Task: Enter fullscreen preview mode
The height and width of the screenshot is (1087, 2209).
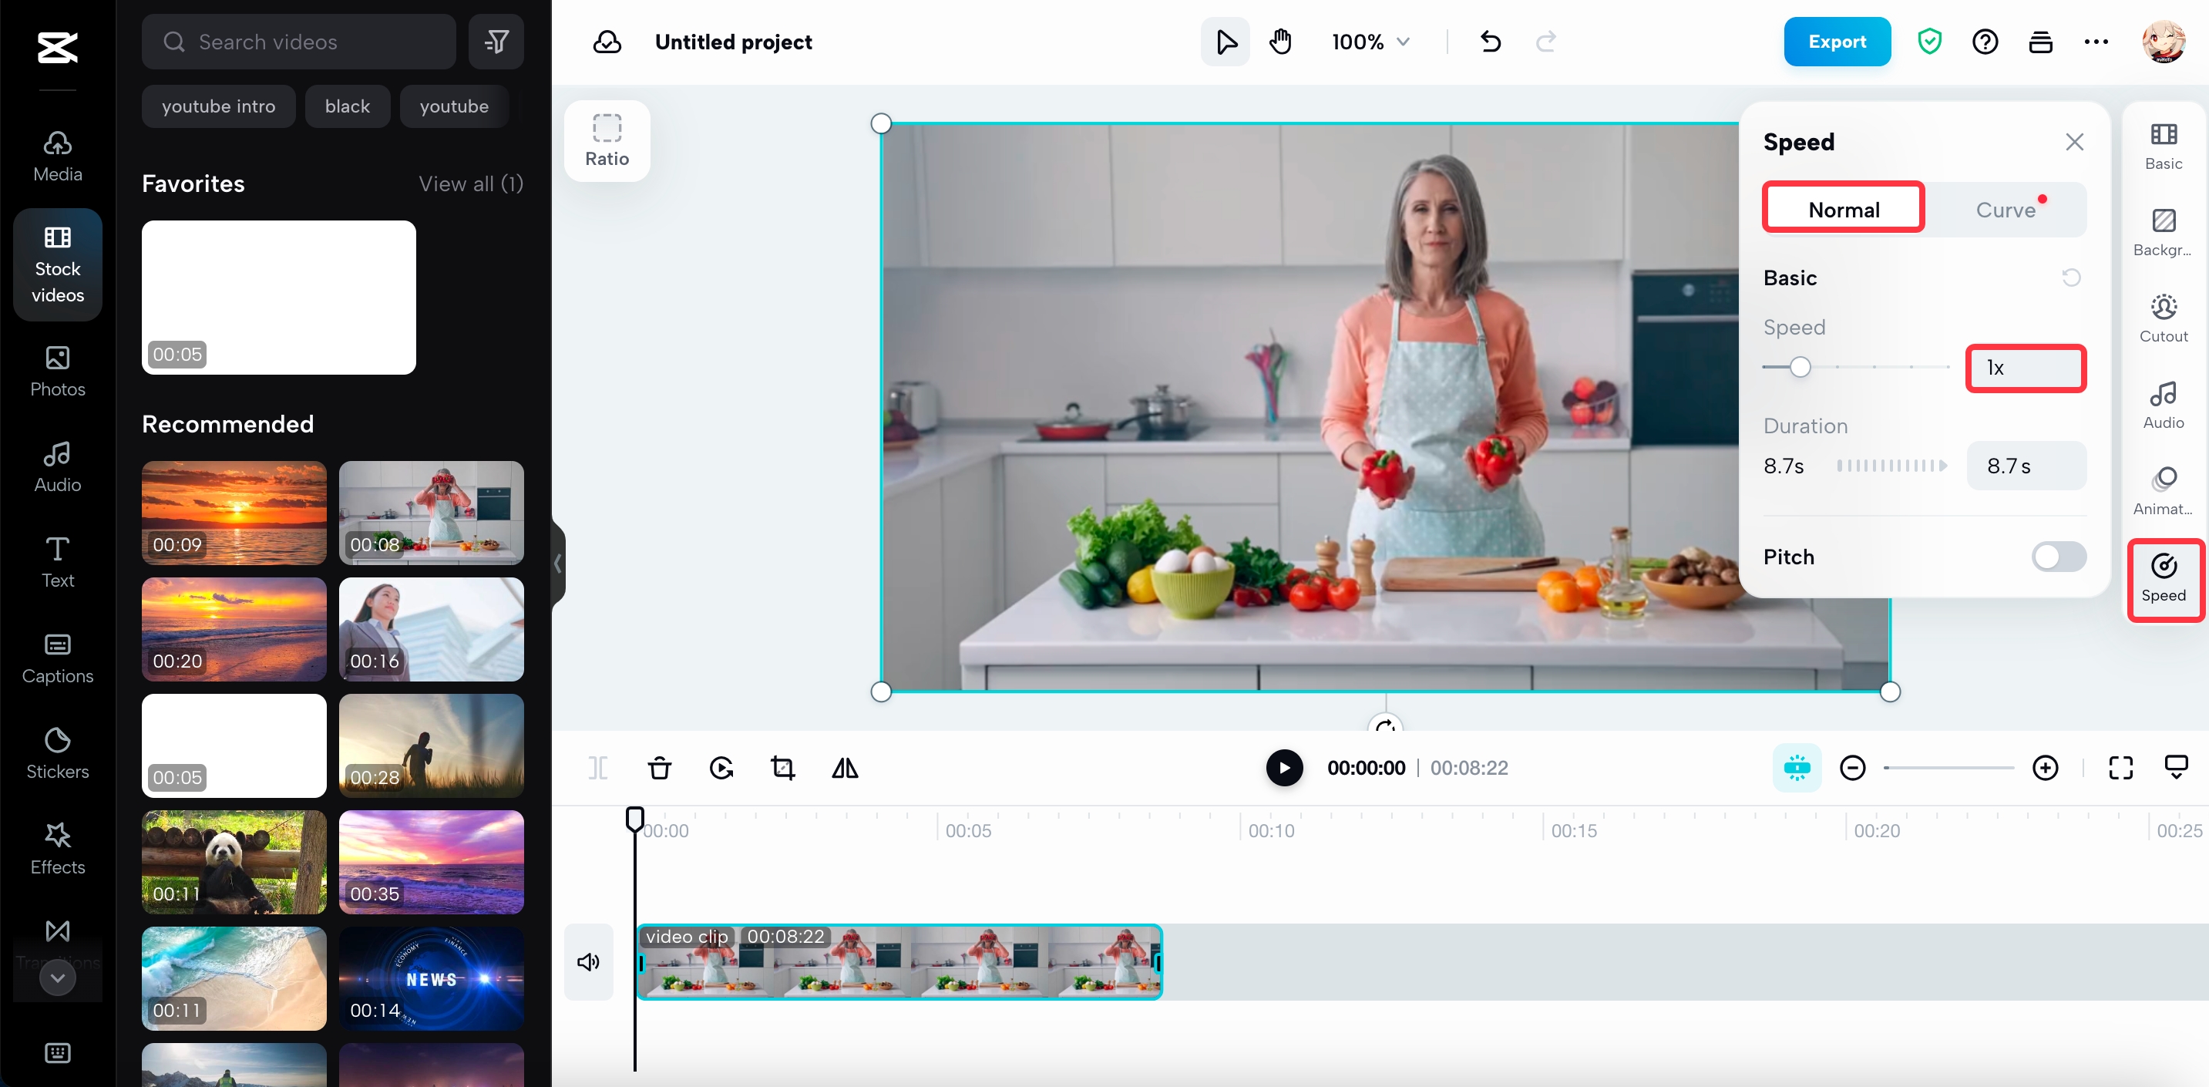Action: click(2120, 767)
